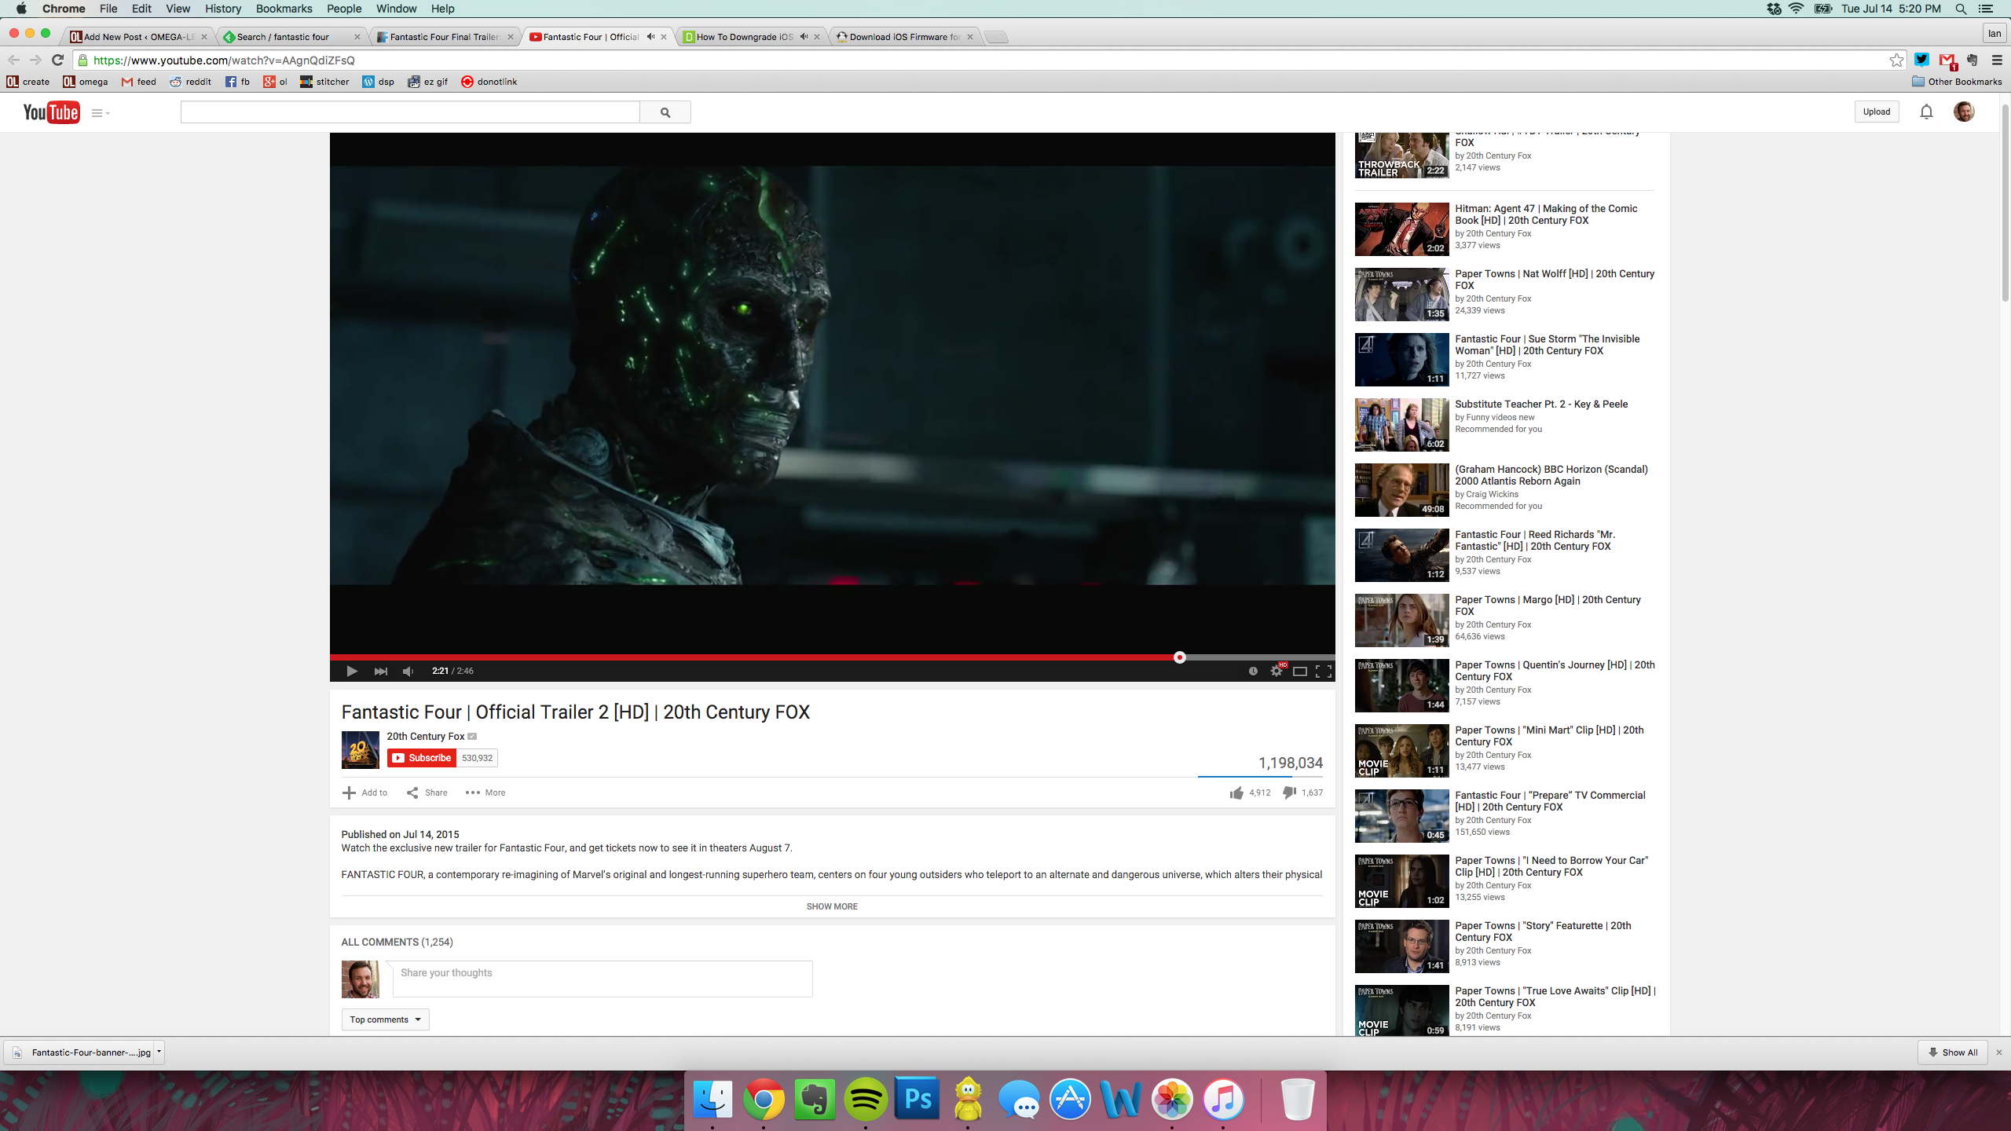Switch to Download iOS Firmware tab

tap(903, 37)
